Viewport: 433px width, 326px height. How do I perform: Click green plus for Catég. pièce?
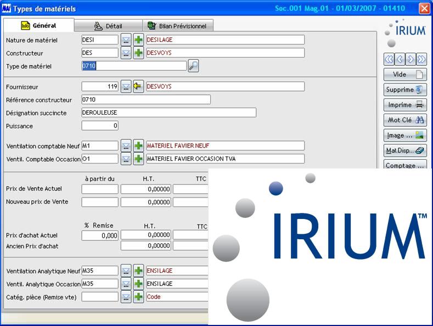tap(138, 297)
